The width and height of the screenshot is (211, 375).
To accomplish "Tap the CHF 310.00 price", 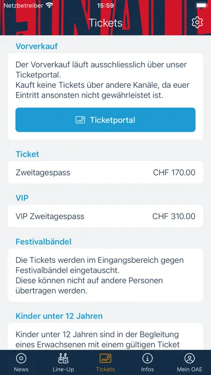I will 174,216.
